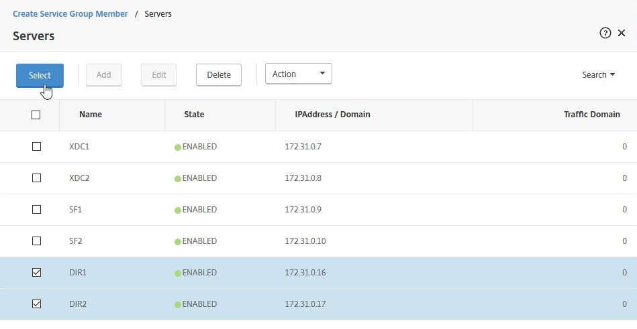
Task: Sort by IPAddress / Domain column header
Action: [x=332, y=115]
